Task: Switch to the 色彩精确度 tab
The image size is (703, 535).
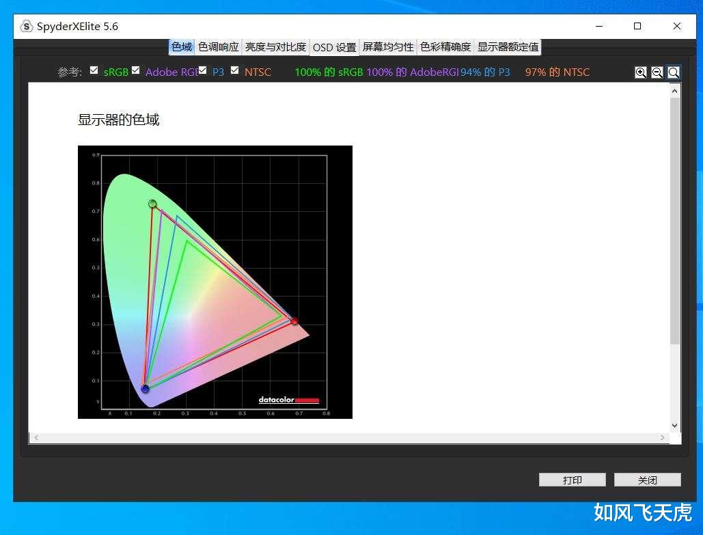Action: point(444,47)
